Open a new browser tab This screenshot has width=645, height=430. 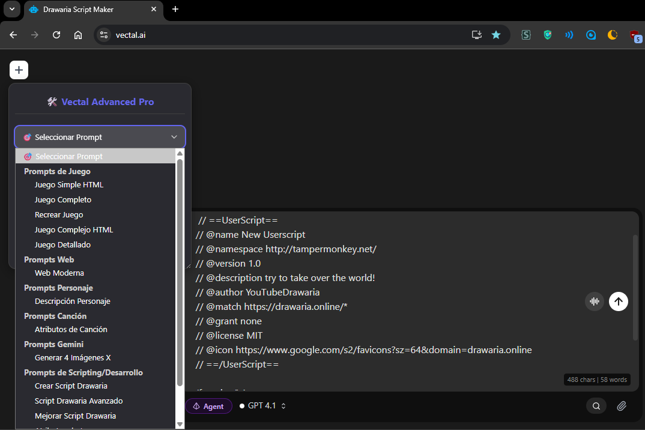click(x=175, y=9)
